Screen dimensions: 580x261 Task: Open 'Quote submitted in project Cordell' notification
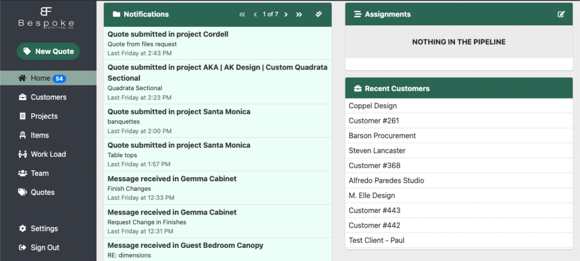pos(217,43)
